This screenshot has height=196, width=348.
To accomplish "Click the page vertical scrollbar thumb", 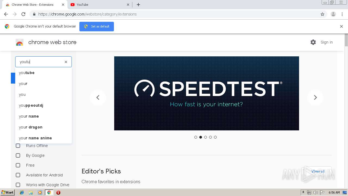I will [x=346, y=40].
